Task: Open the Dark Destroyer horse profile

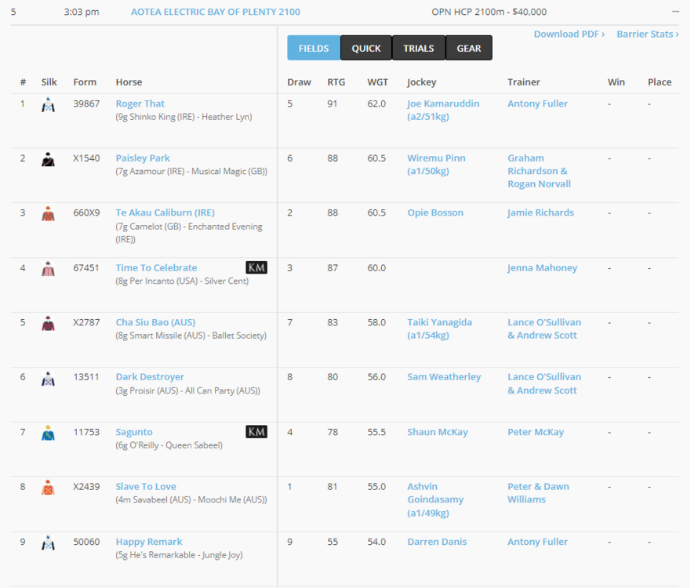Action: [151, 377]
